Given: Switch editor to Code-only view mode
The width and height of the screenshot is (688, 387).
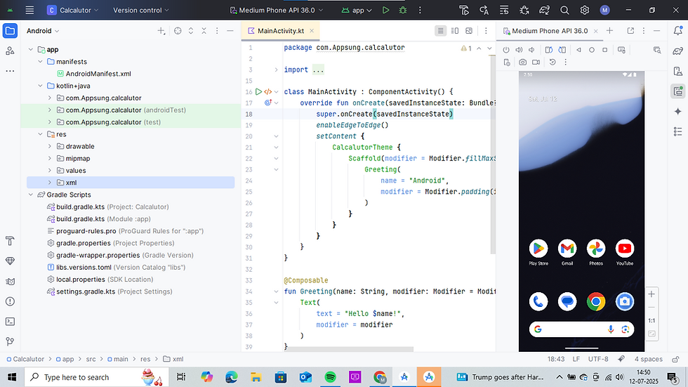Looking at the screenshot, I should [441, 31].
